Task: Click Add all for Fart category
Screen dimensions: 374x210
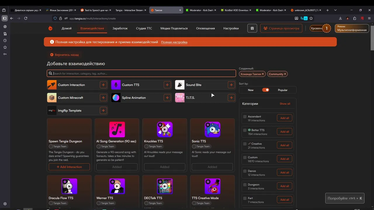Action: click(285, 200)
